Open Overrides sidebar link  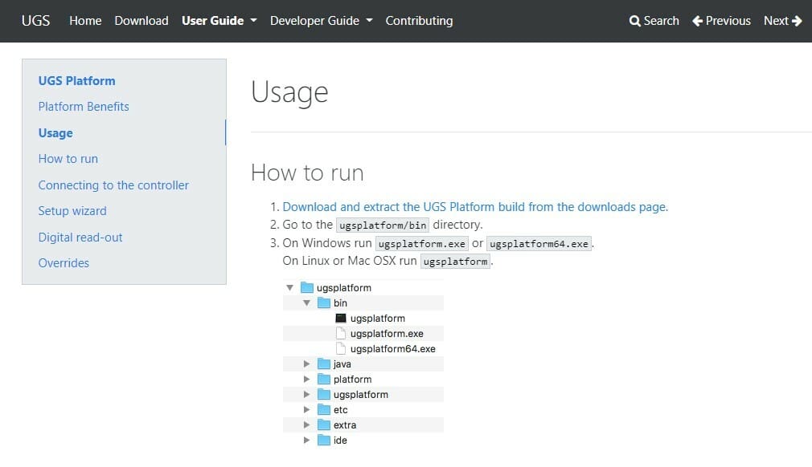pyautogui.click(x=64, y=263)
